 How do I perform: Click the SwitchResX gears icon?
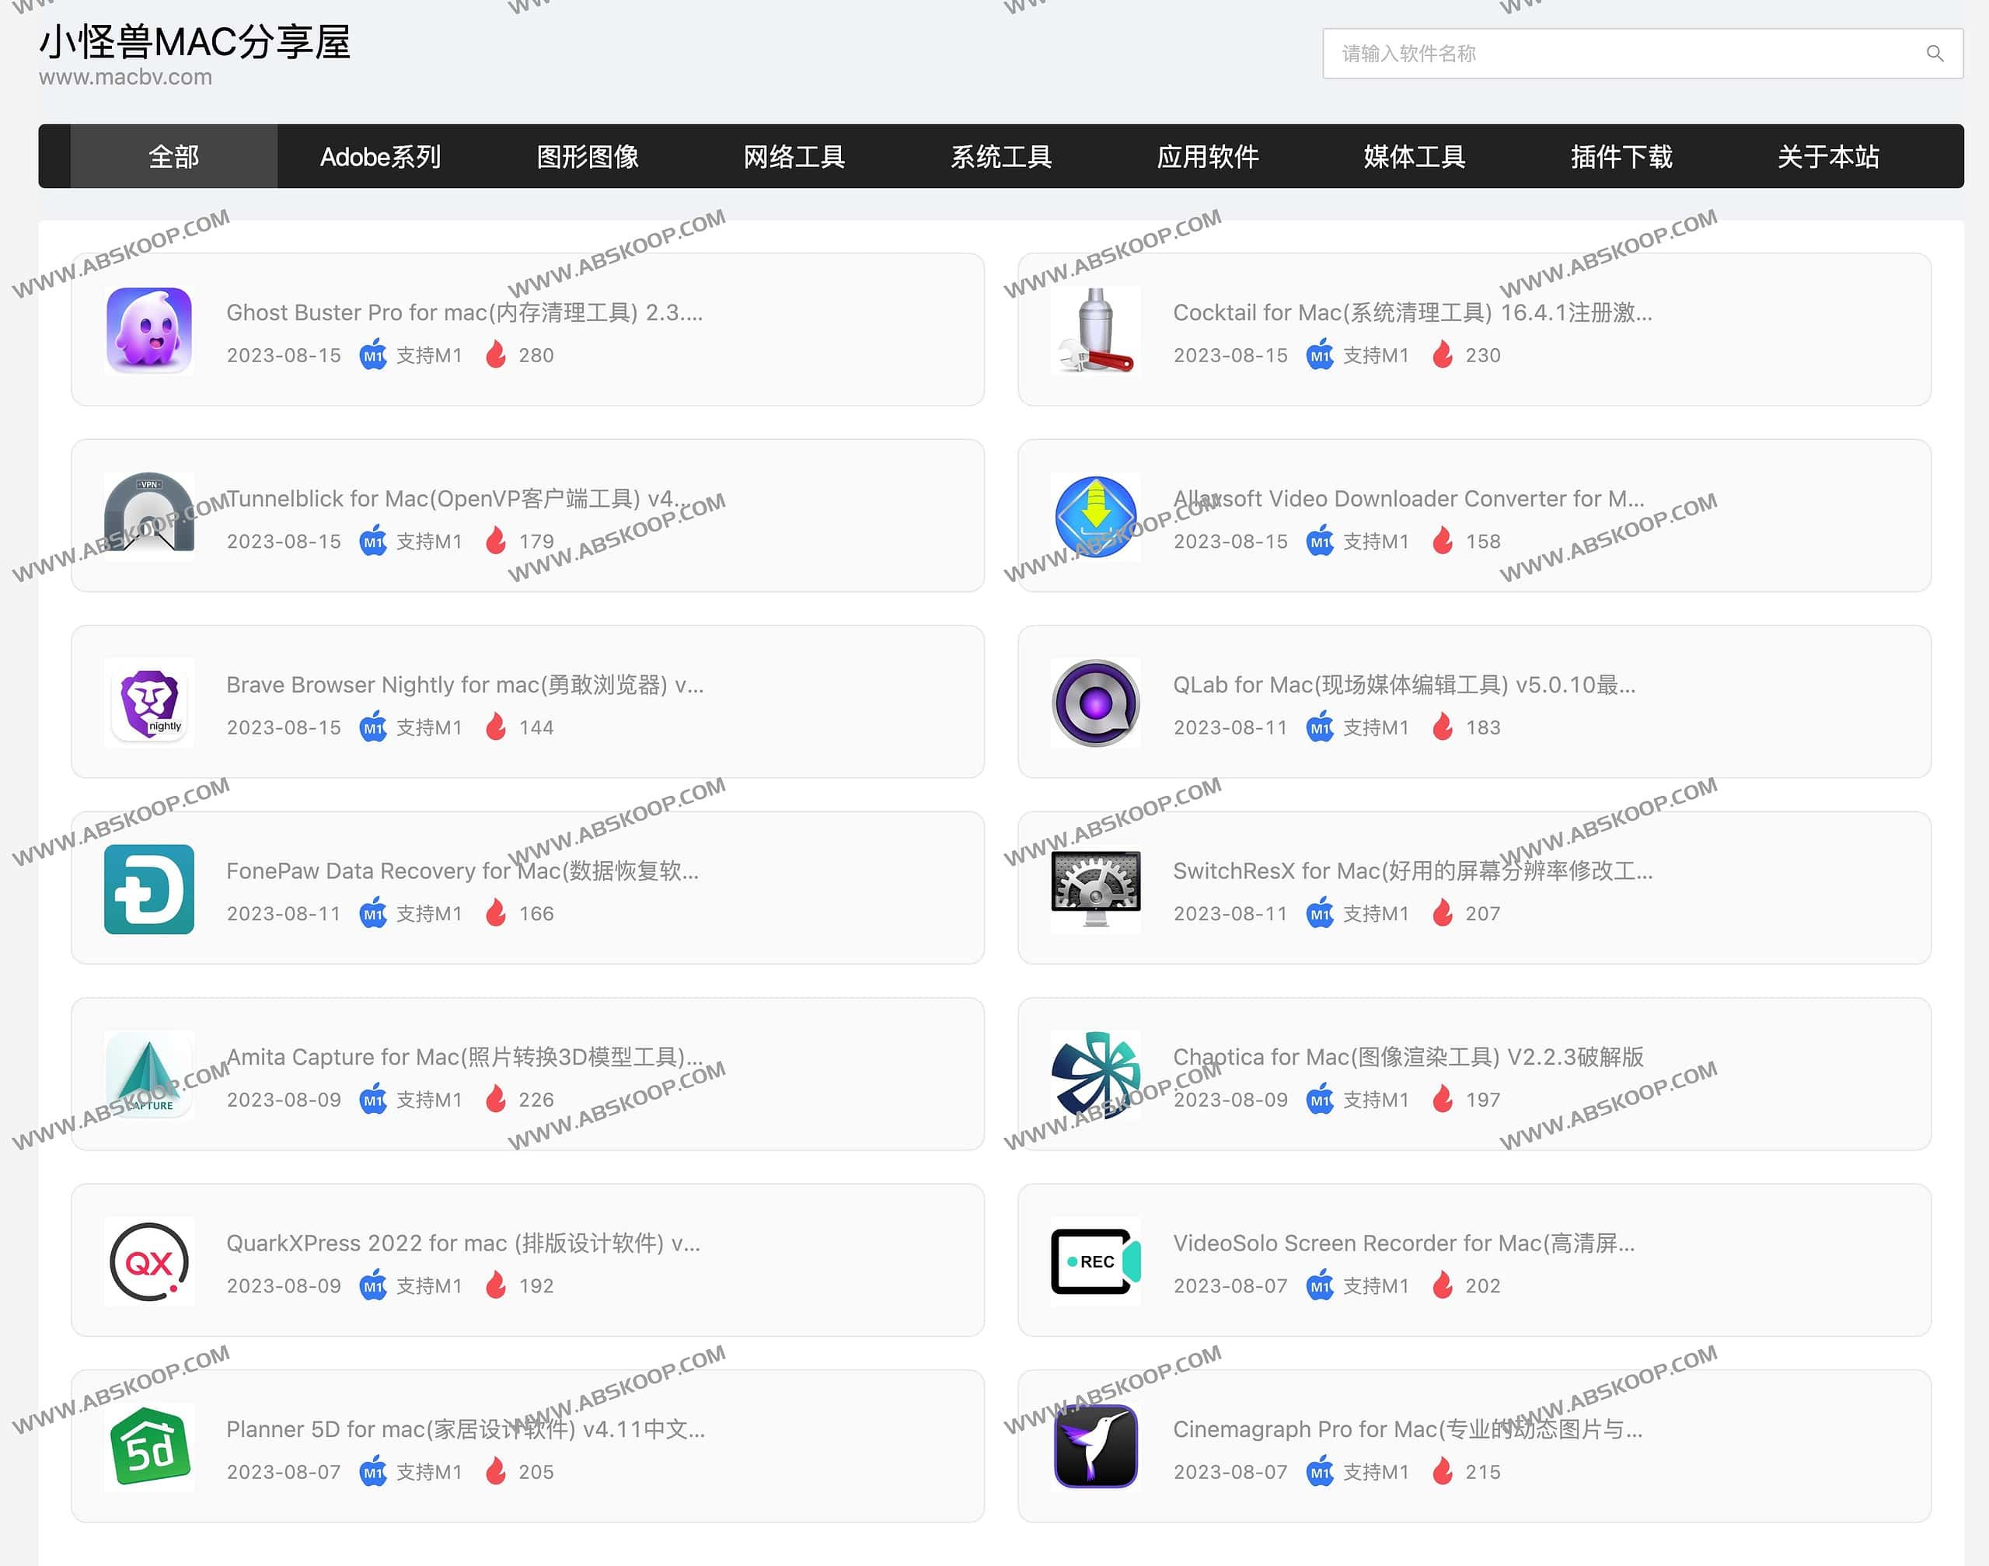(1094, 889)
